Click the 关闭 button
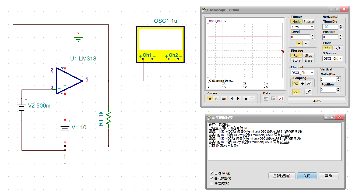The width and height of the screenshot is (359, 196). coord(307,176)
